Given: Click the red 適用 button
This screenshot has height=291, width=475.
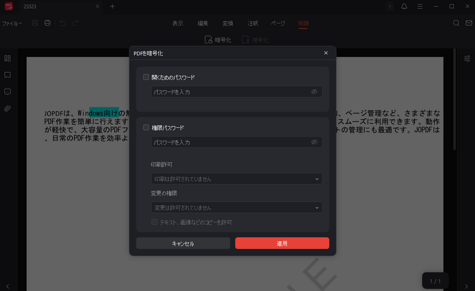Looking at the screenshot, I should pyautogui.click(x=282, y=243).
